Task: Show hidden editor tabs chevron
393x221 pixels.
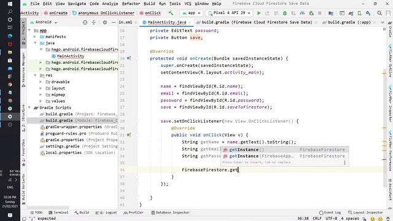Action: click(383, 22)
